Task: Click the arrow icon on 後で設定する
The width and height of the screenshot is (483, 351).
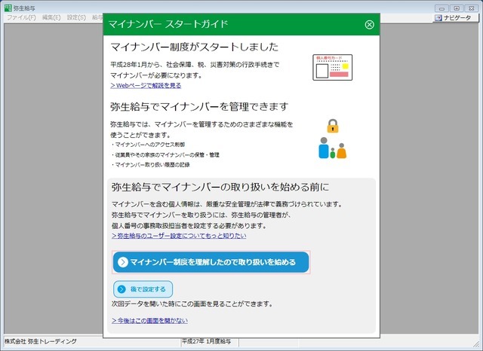Action: (x=122, y=289)
